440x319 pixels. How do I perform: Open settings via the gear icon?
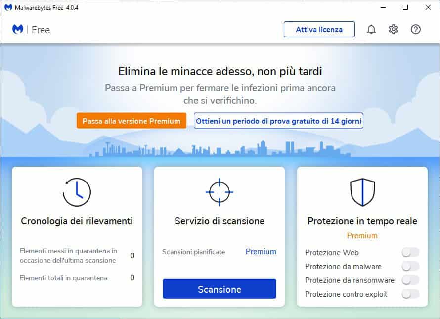394,29
